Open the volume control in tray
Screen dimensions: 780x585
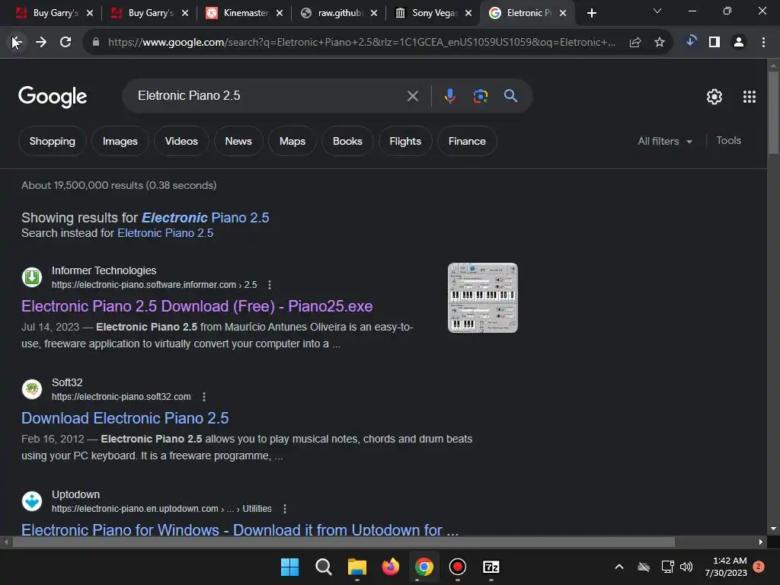tap(686, 567)
